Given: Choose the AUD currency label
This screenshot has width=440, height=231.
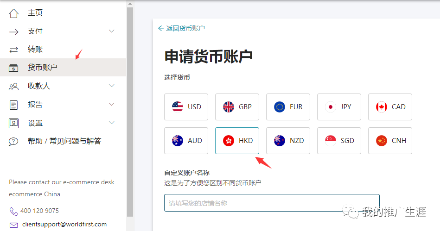Looking at the screenshot, I should pos(195,140).
